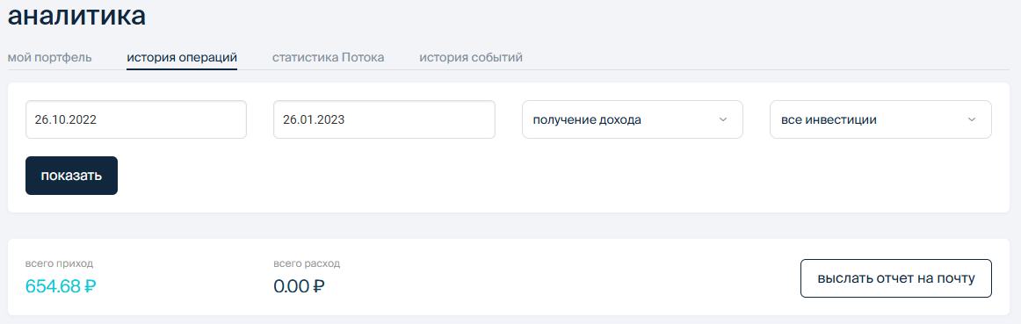Viewport: 1021px width, 324px height.
Task: Click the 'аналитика' page heading
Action: 76,16
